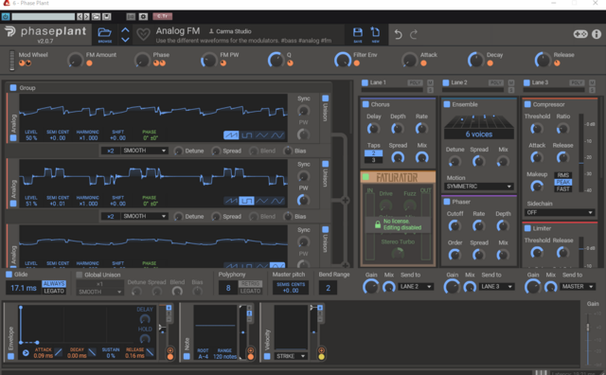
Task: Click the Glide time 17.1 ms field
Action: 23,288
